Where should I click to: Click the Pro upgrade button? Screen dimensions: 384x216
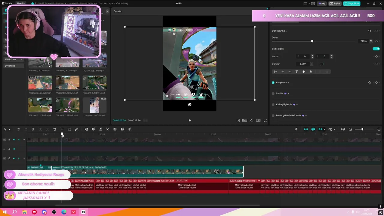(x=322, y=4)
